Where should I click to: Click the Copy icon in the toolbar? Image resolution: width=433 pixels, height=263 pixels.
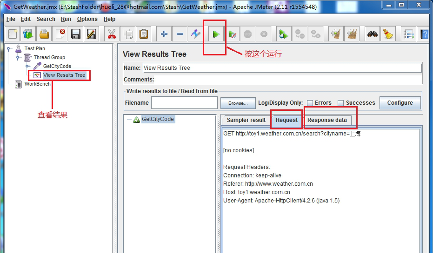(127, 34)
